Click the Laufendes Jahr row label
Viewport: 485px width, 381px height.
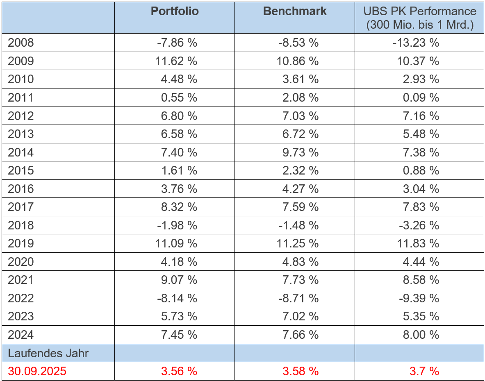48,353
